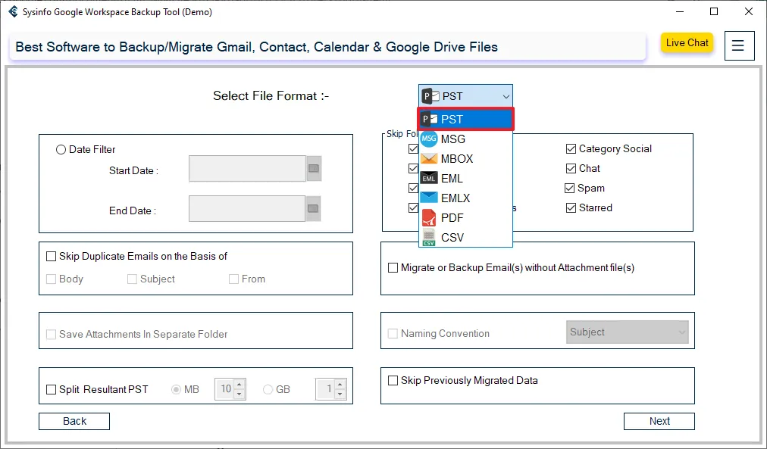
Task: Open Live Chat support
Action: tap(687, 43)
